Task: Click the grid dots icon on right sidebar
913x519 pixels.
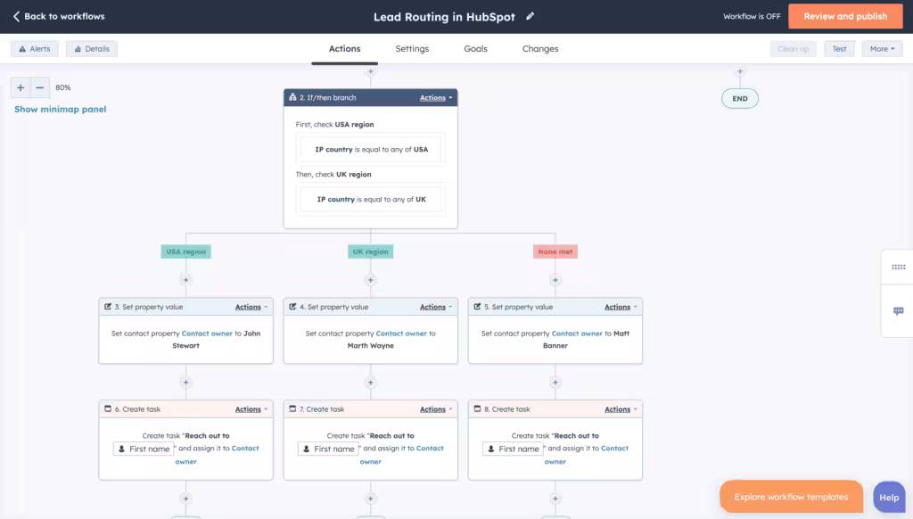Action: (x=898, y=267)
